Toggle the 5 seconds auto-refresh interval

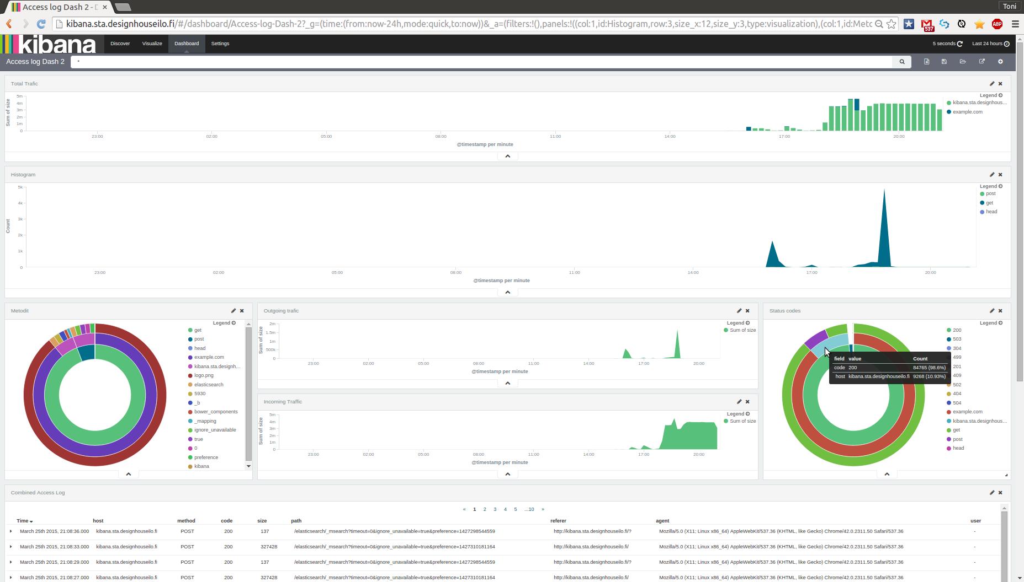click(x=947, y=44)
